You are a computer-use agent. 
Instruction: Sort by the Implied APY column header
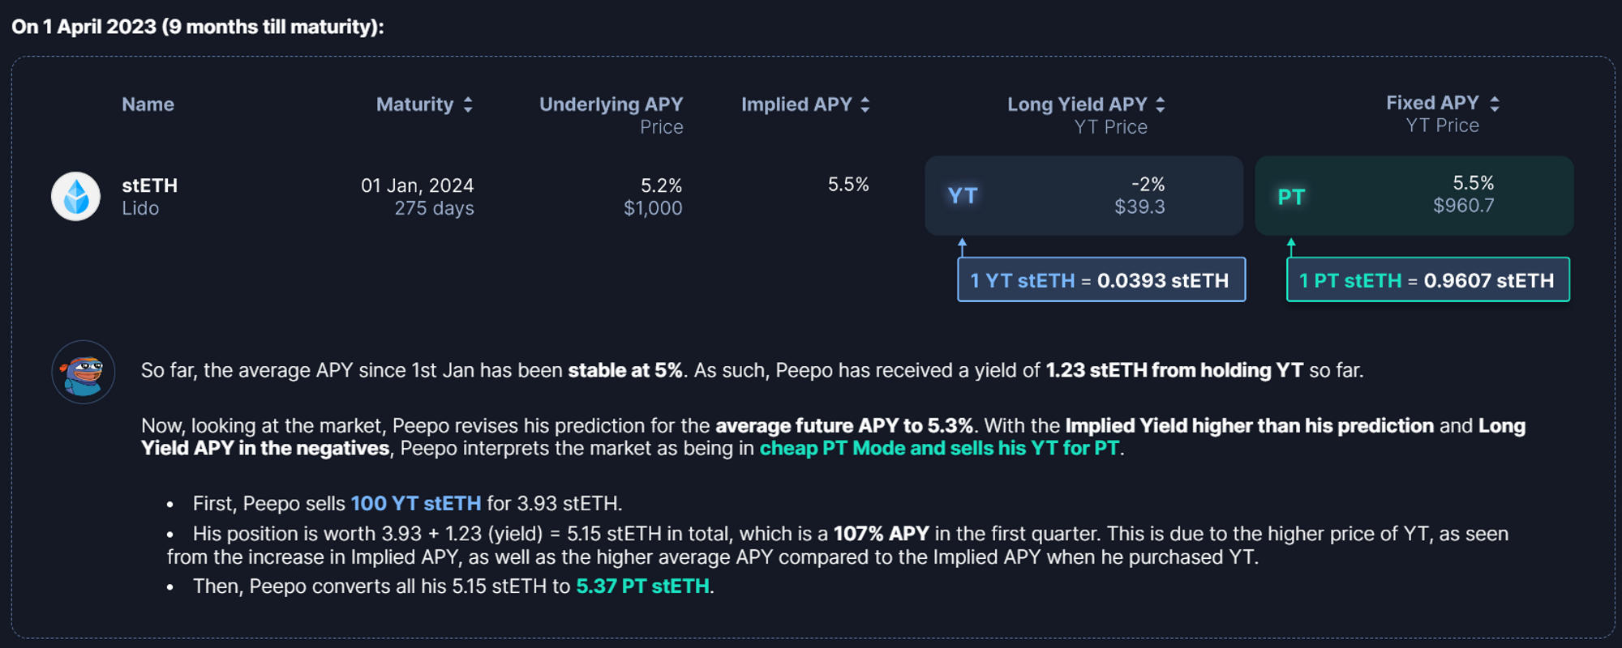(x=796, y=104)
